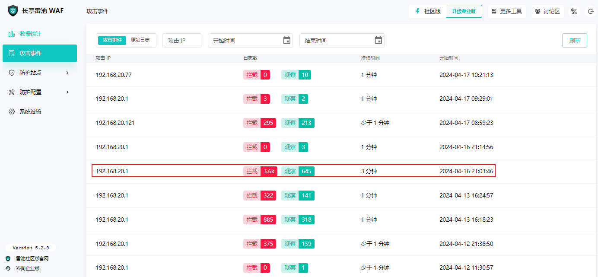This screenshot has height=277, width=598.
Task: Open 防护站点 menu item
Action: (40, 73)
